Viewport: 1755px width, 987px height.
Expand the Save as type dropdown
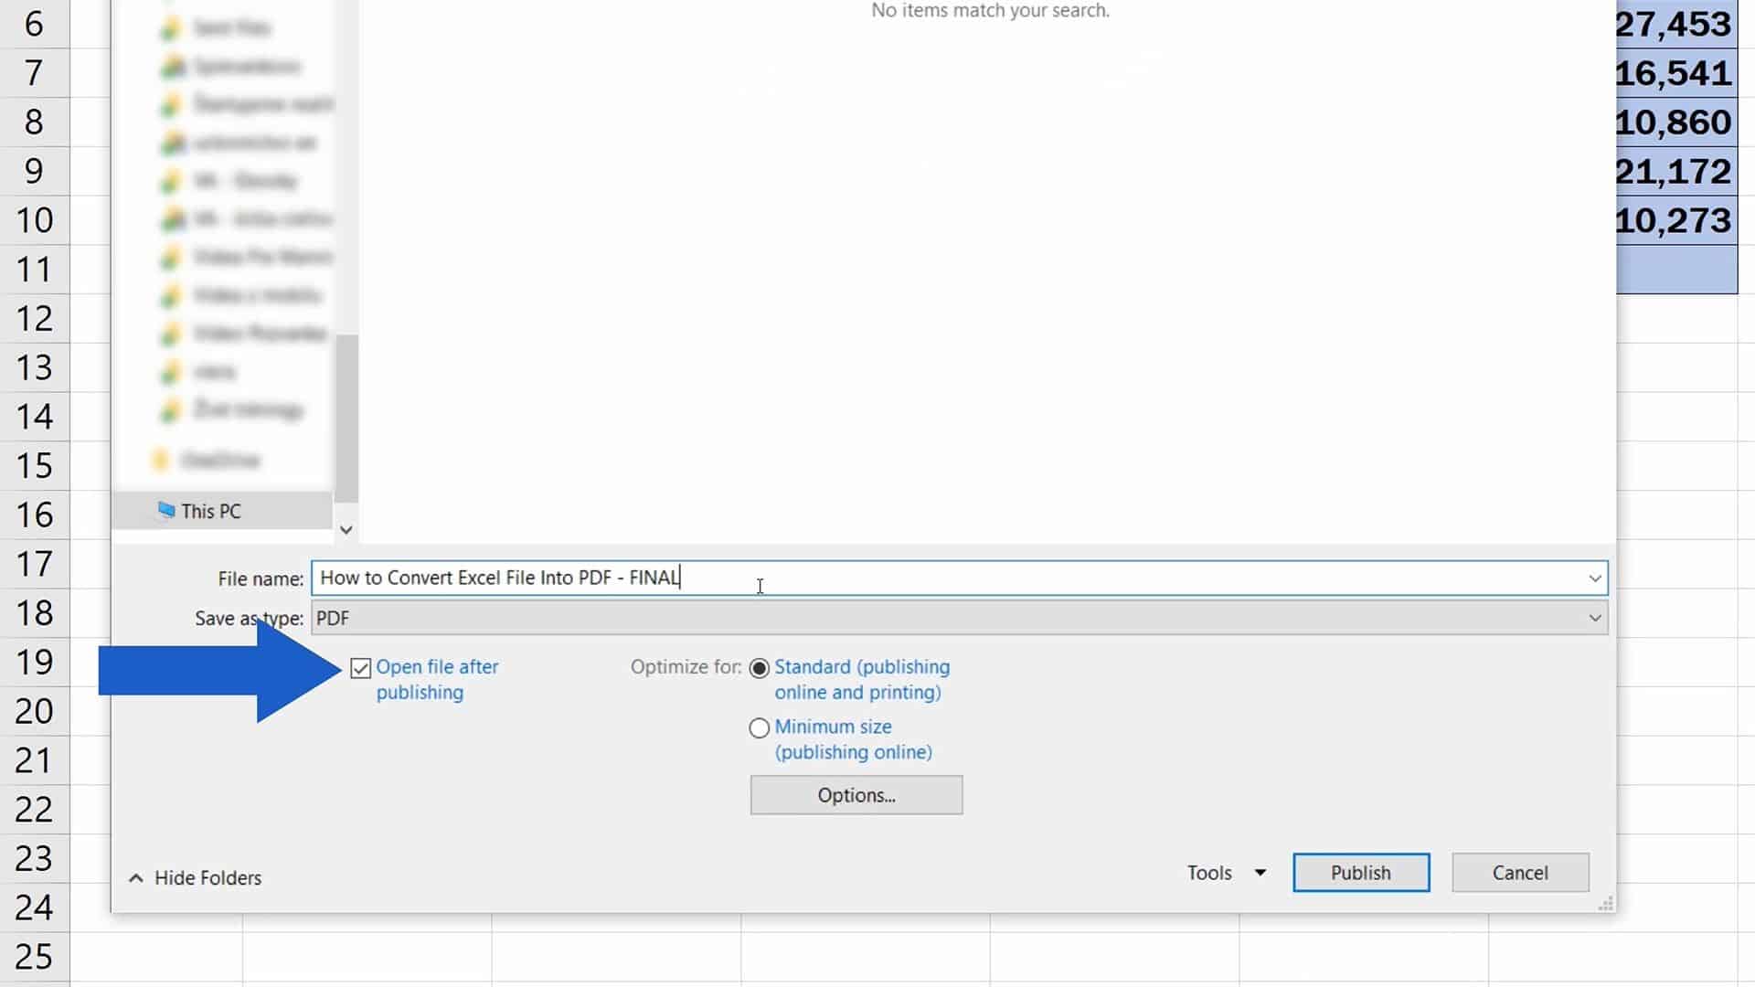pyautogui.click(x=1594, y=619)
